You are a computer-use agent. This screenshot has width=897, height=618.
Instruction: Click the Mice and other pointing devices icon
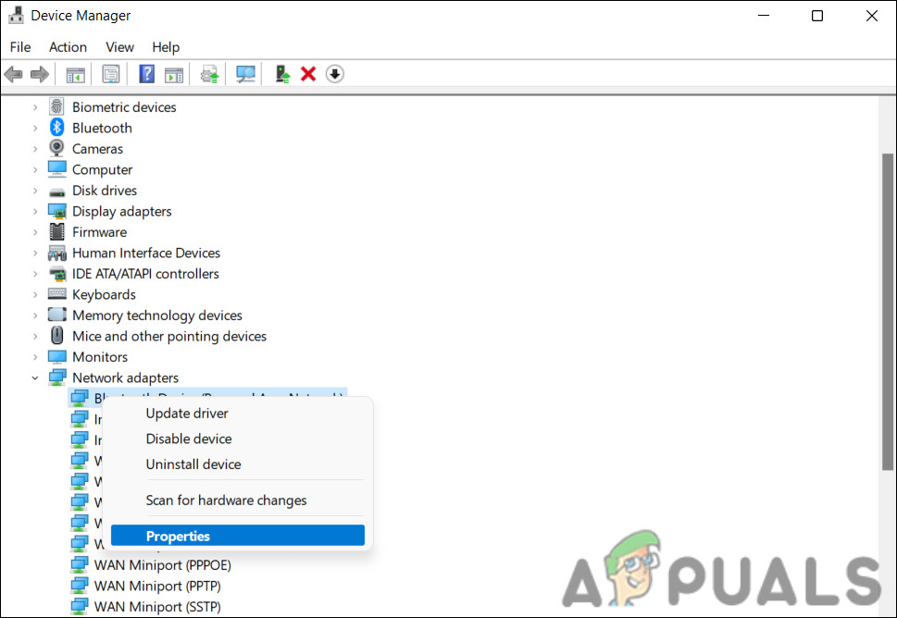click(x=56, y=336)
